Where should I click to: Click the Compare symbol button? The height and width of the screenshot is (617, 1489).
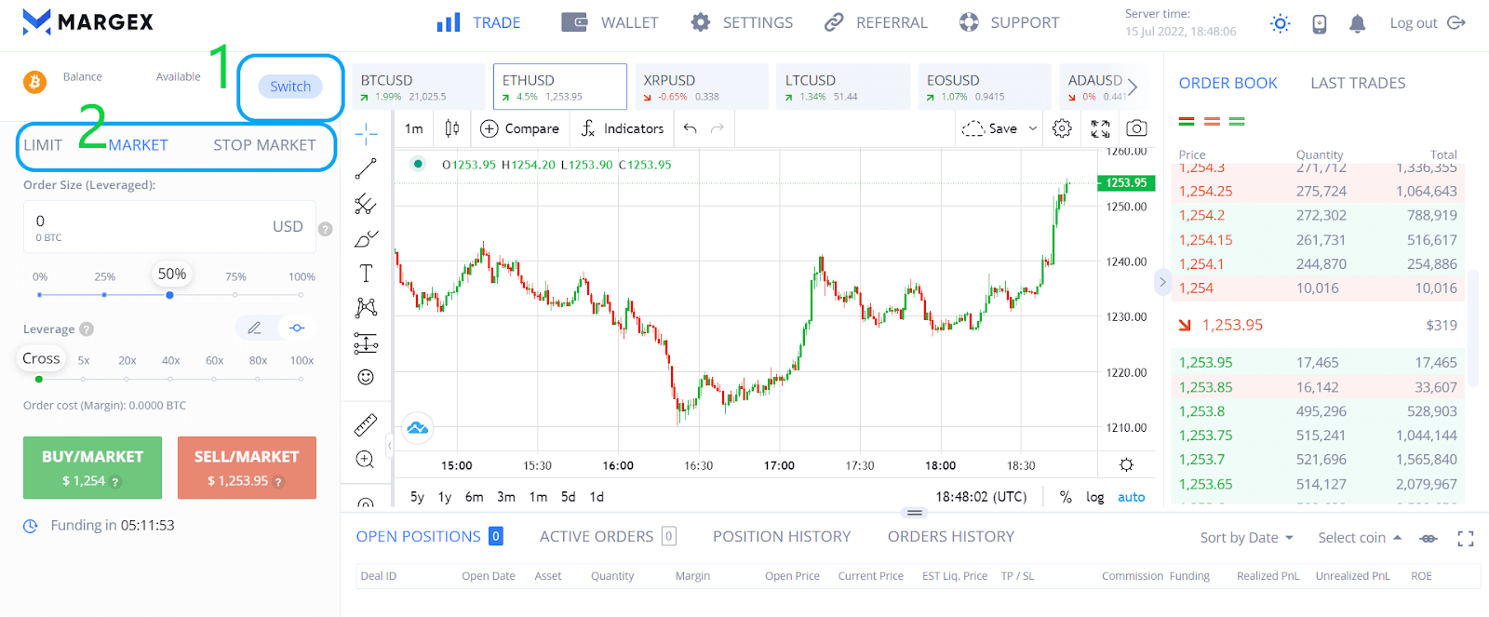tap(519, 128)
